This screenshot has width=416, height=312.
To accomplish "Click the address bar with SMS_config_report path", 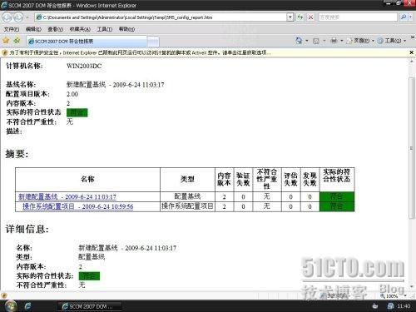I will tap(161, 17).
